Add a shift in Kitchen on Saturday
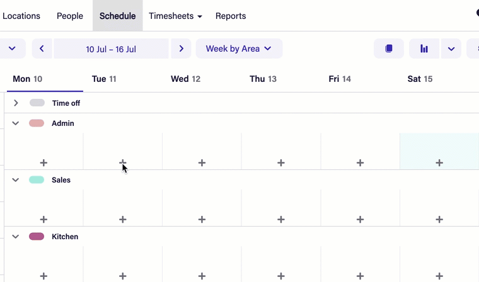Viewport: 479px width, 282px height. coord(439,276)
